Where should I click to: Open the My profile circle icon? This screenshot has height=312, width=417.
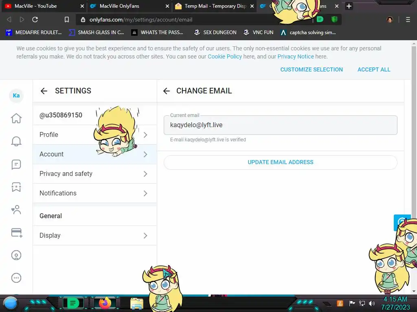pos(16,255)
